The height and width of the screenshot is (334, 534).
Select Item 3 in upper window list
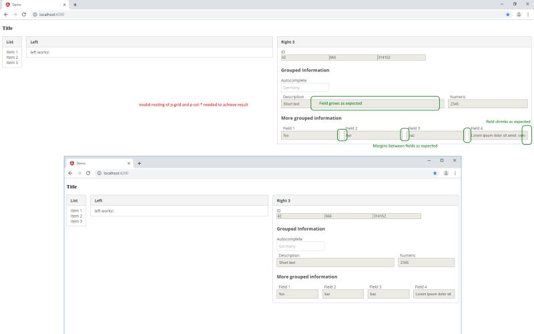coord(12,62)
